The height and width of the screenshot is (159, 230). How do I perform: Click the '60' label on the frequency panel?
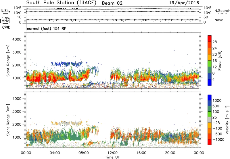point(206,17)
